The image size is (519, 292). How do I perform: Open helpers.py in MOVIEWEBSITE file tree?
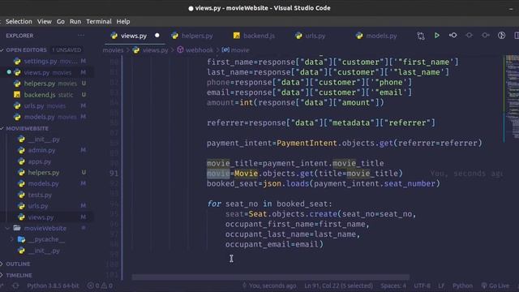coord(46,173)
